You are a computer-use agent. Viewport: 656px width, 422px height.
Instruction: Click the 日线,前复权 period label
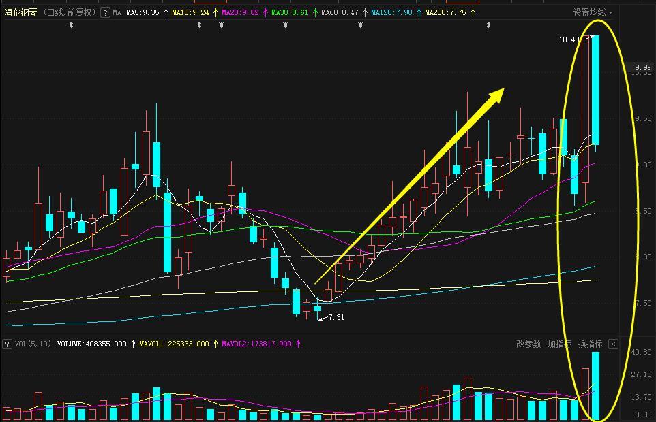pyautogui.click(x=70, y=12)
